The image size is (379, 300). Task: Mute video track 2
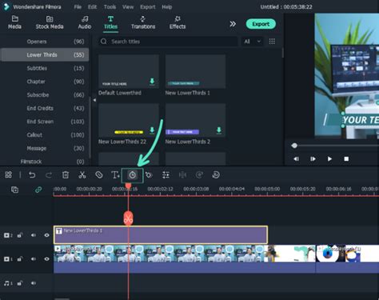[x=34, y=235]
